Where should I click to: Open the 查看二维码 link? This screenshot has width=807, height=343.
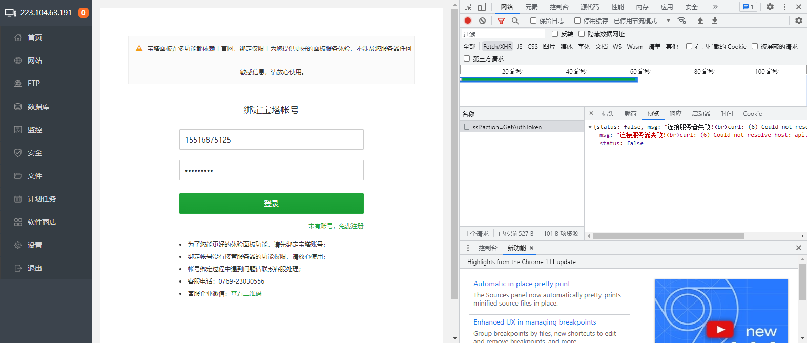[x=246, y=294]
